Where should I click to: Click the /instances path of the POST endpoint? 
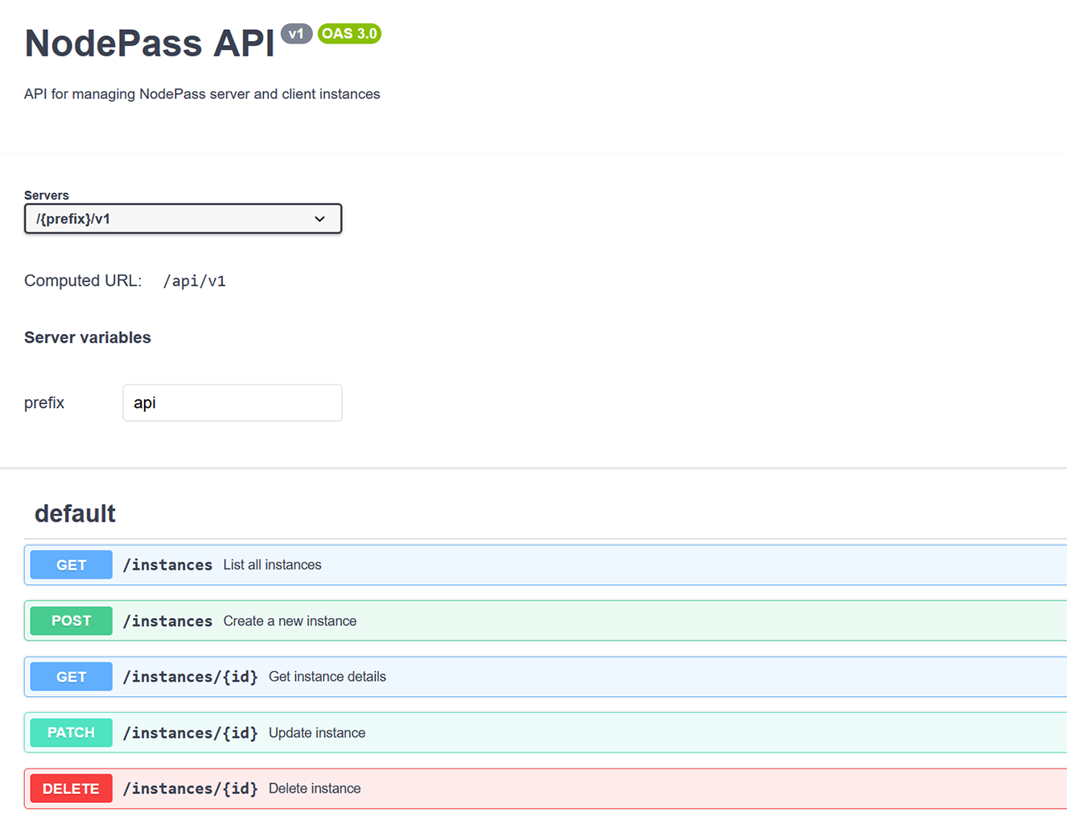(x=167, y=621)
